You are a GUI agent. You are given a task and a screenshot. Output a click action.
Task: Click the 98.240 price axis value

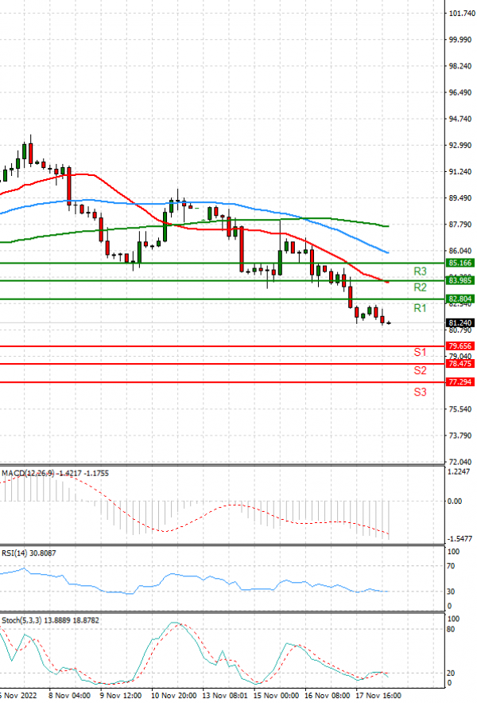(x=460, y=66)
